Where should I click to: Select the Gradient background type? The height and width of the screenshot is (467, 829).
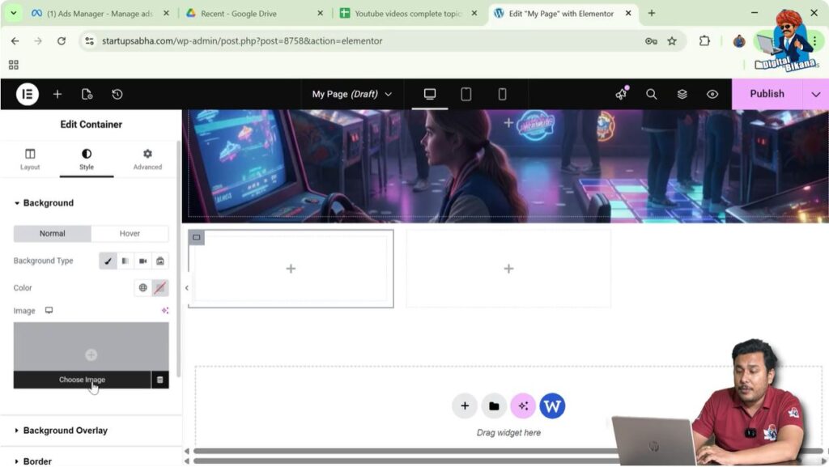(x=125, y=261)
